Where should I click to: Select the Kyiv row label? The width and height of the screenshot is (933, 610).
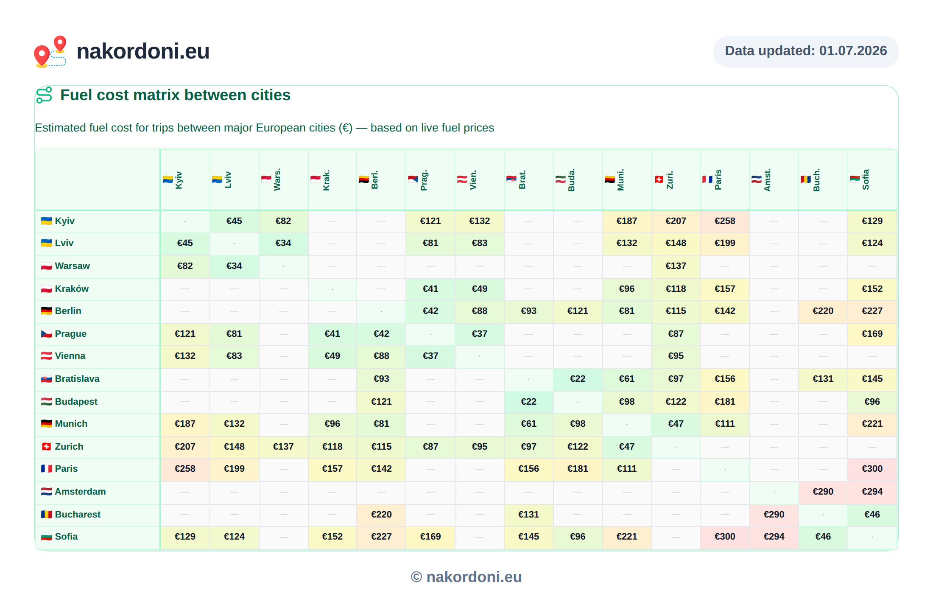point(64,221)
